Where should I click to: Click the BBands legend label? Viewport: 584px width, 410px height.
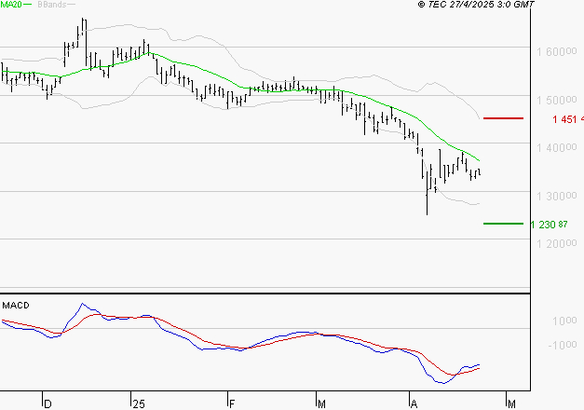click(x=52, y=6)
